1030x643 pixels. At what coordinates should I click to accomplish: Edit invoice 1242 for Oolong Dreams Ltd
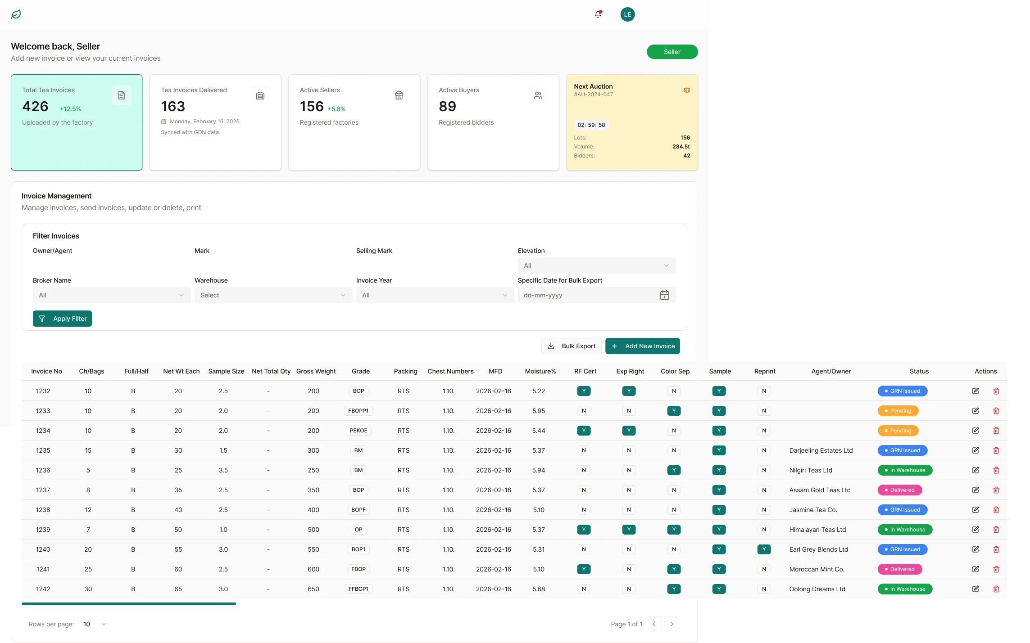tap(976, 589)
